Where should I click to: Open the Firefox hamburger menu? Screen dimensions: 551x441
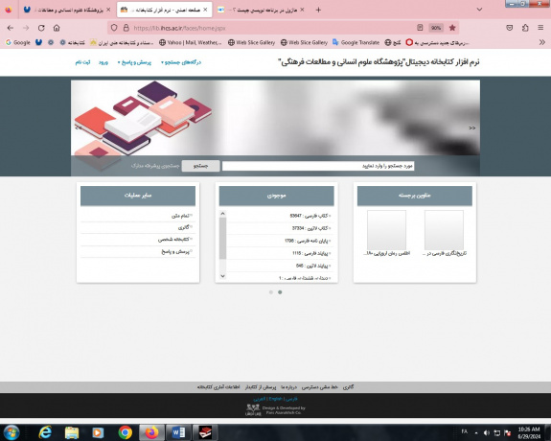[540, 28]
